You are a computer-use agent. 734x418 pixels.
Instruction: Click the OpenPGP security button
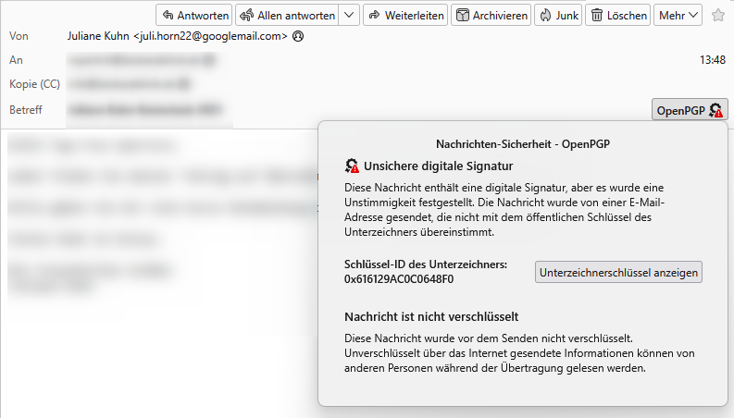click(x=690, y=111)
